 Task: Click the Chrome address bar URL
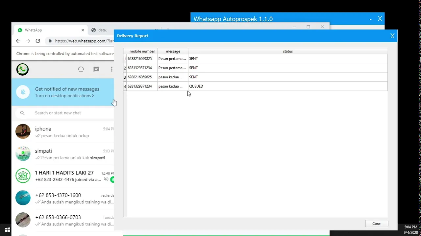[x=85, y=41]
